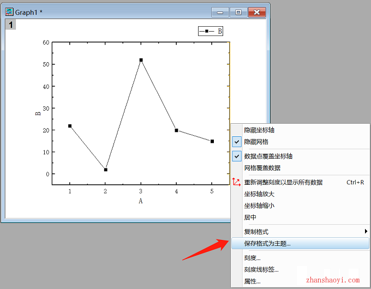Click the Ctrl+R shortcut text
Image resolution: width=371 pixels, height=289 pixels.
tap(355, 182)
